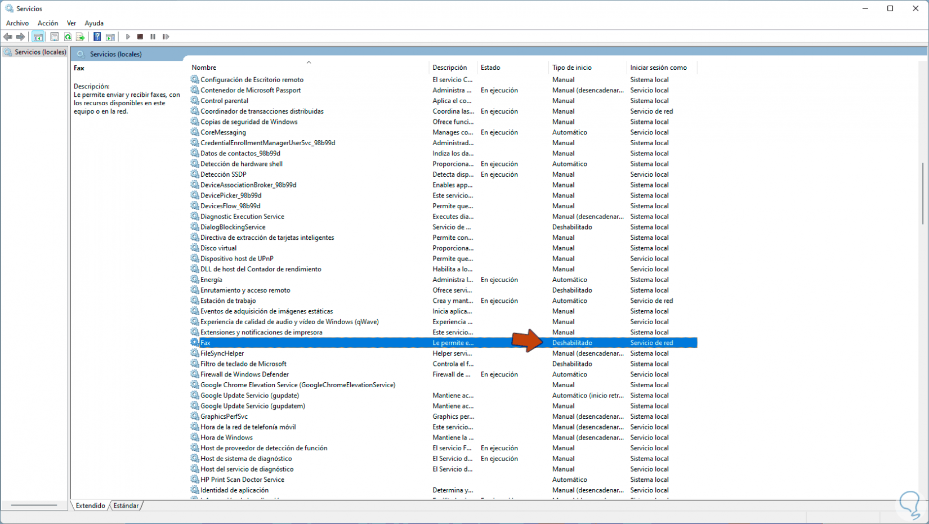Open Help using the blue question-mark icon
929x524 pixels.
97,37
